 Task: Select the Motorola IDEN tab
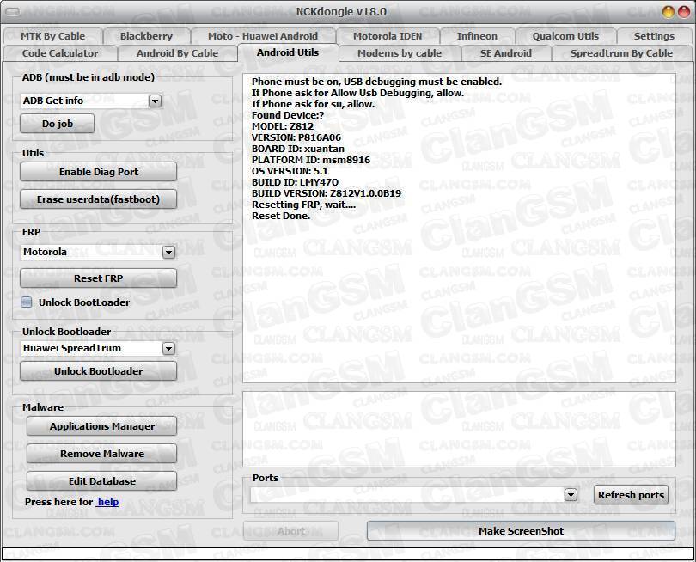point(388,36)
